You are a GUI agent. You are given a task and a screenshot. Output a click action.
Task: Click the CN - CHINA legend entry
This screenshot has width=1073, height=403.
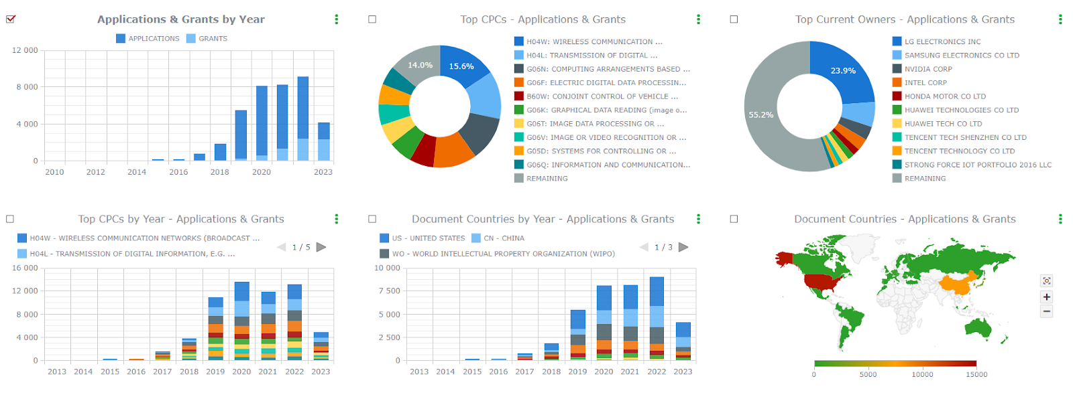[x=498, y=238]
